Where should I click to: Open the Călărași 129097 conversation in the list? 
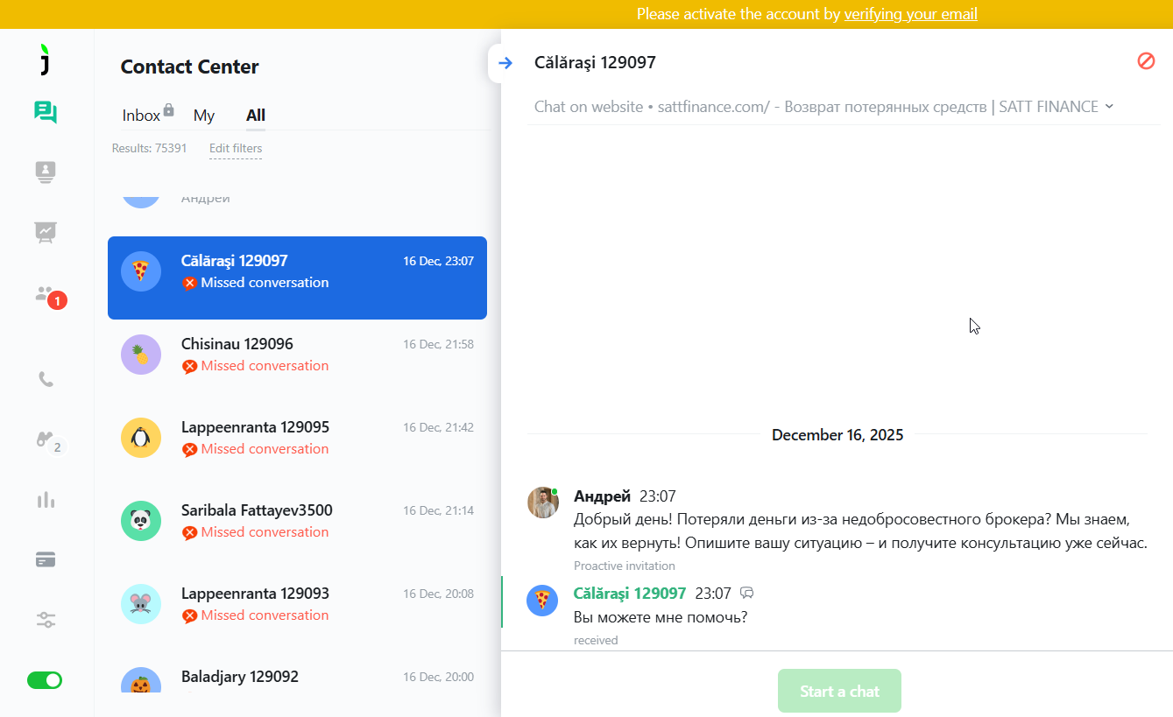click(x=297, y=278)
